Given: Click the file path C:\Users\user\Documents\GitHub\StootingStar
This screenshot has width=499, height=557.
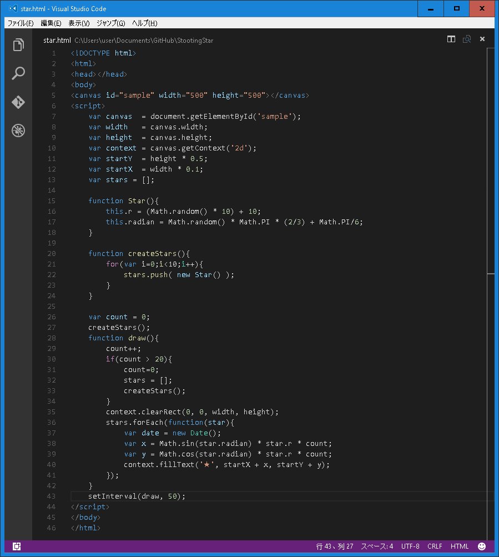Looking at the screenshot, I should (x=144, y=41).
